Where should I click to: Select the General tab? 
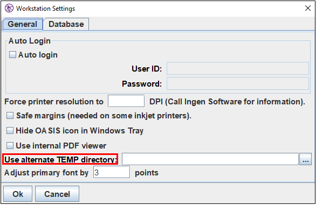tap(22, 24)
